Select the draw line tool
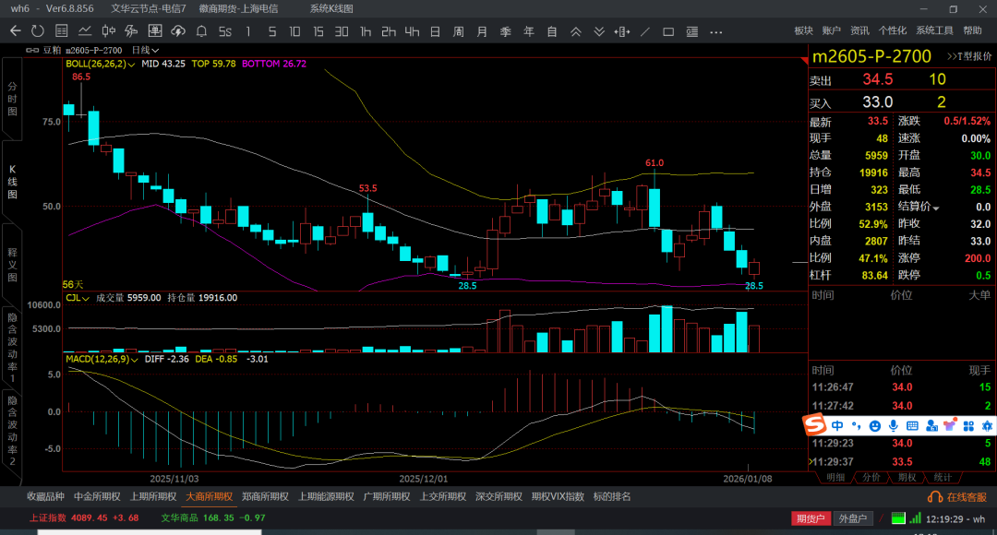The image size is (997, 535). [x=645, y=31]
